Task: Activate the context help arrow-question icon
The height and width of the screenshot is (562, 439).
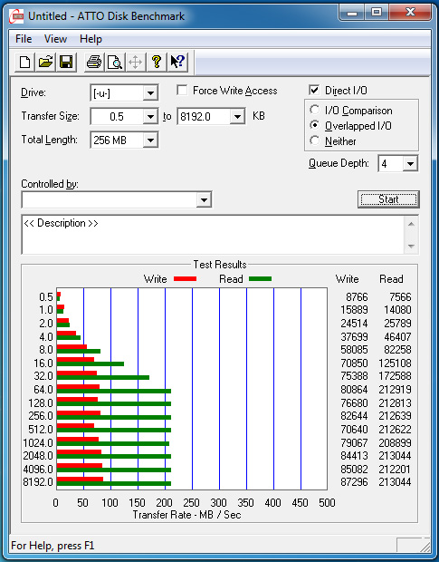Action: (x=177, y=62)
